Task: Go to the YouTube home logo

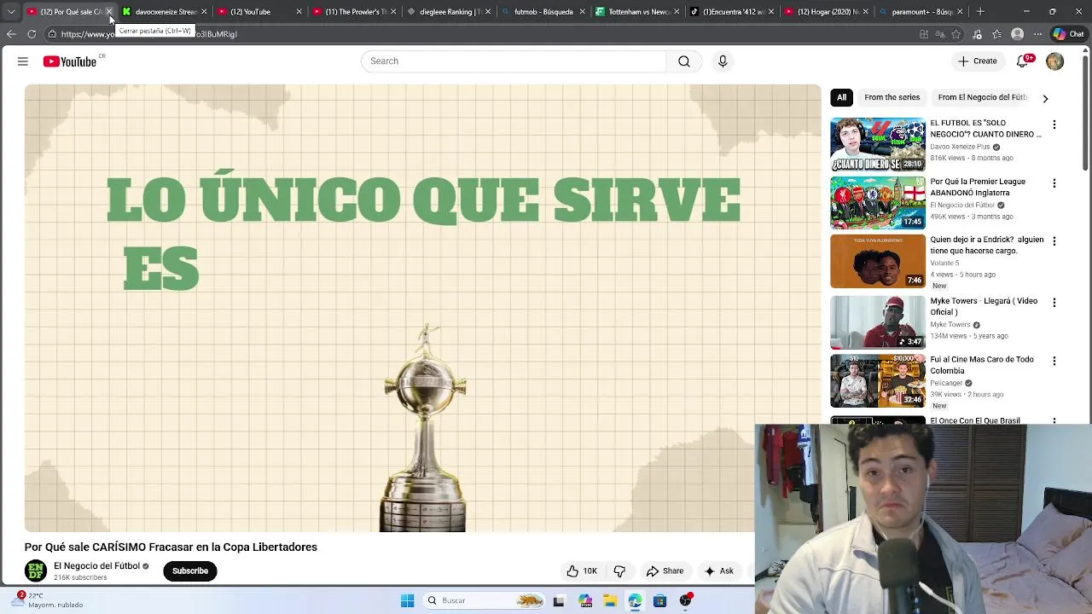Action: pos(70,61)
